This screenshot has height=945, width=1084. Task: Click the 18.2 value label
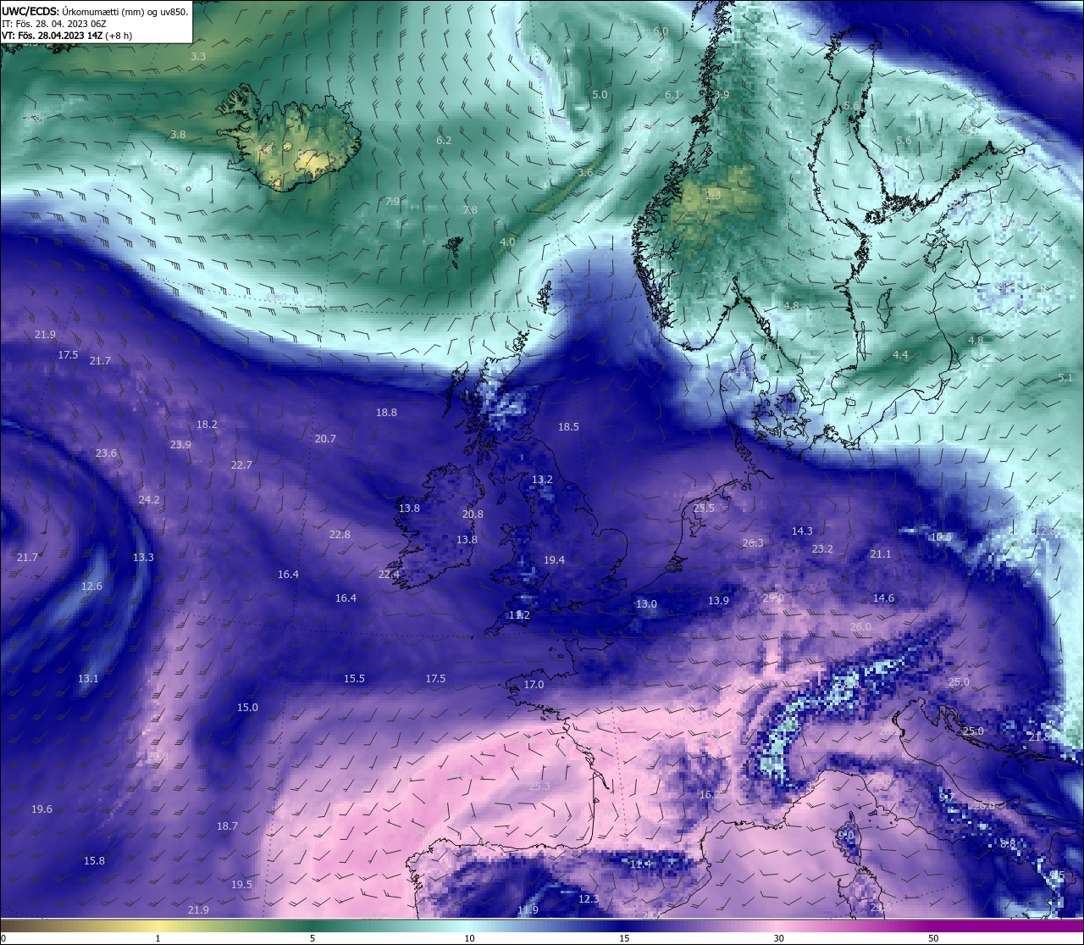click(207, 425)
